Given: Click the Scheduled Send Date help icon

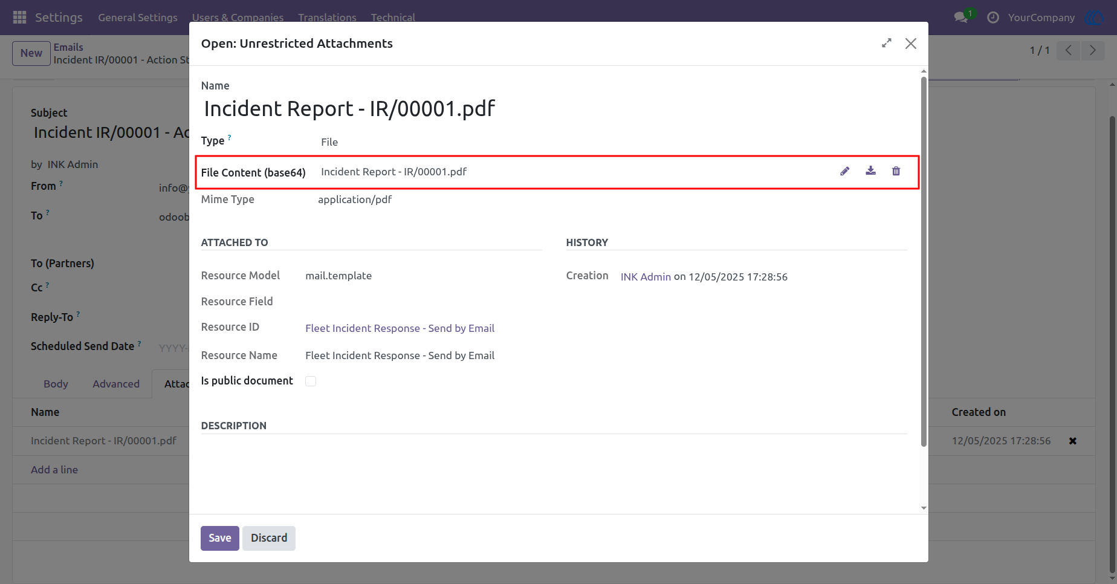Looking at the screenshot, I should [140, 343].
